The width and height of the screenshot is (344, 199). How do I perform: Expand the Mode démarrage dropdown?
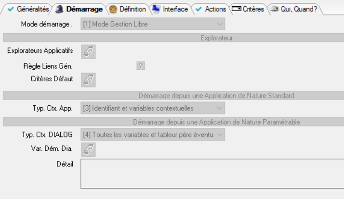[220, 24]
